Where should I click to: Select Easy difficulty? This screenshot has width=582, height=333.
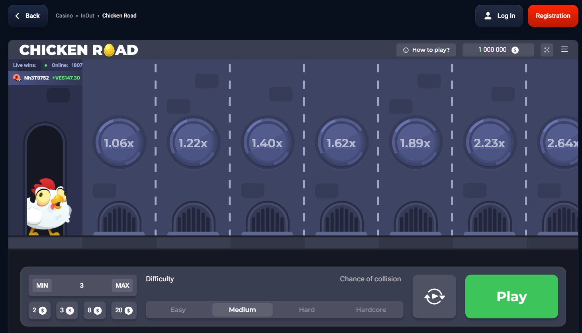point(178,310)
